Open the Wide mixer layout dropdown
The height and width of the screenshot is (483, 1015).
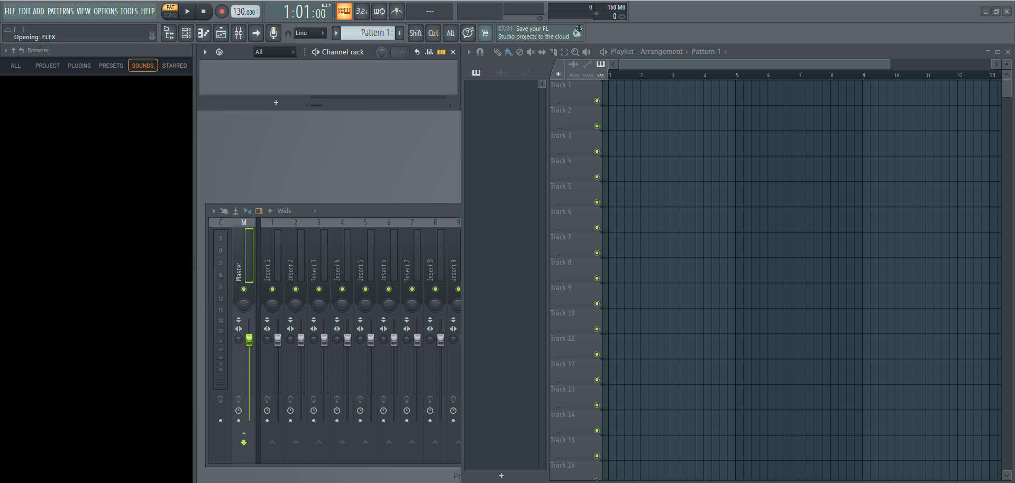[296, 211]
